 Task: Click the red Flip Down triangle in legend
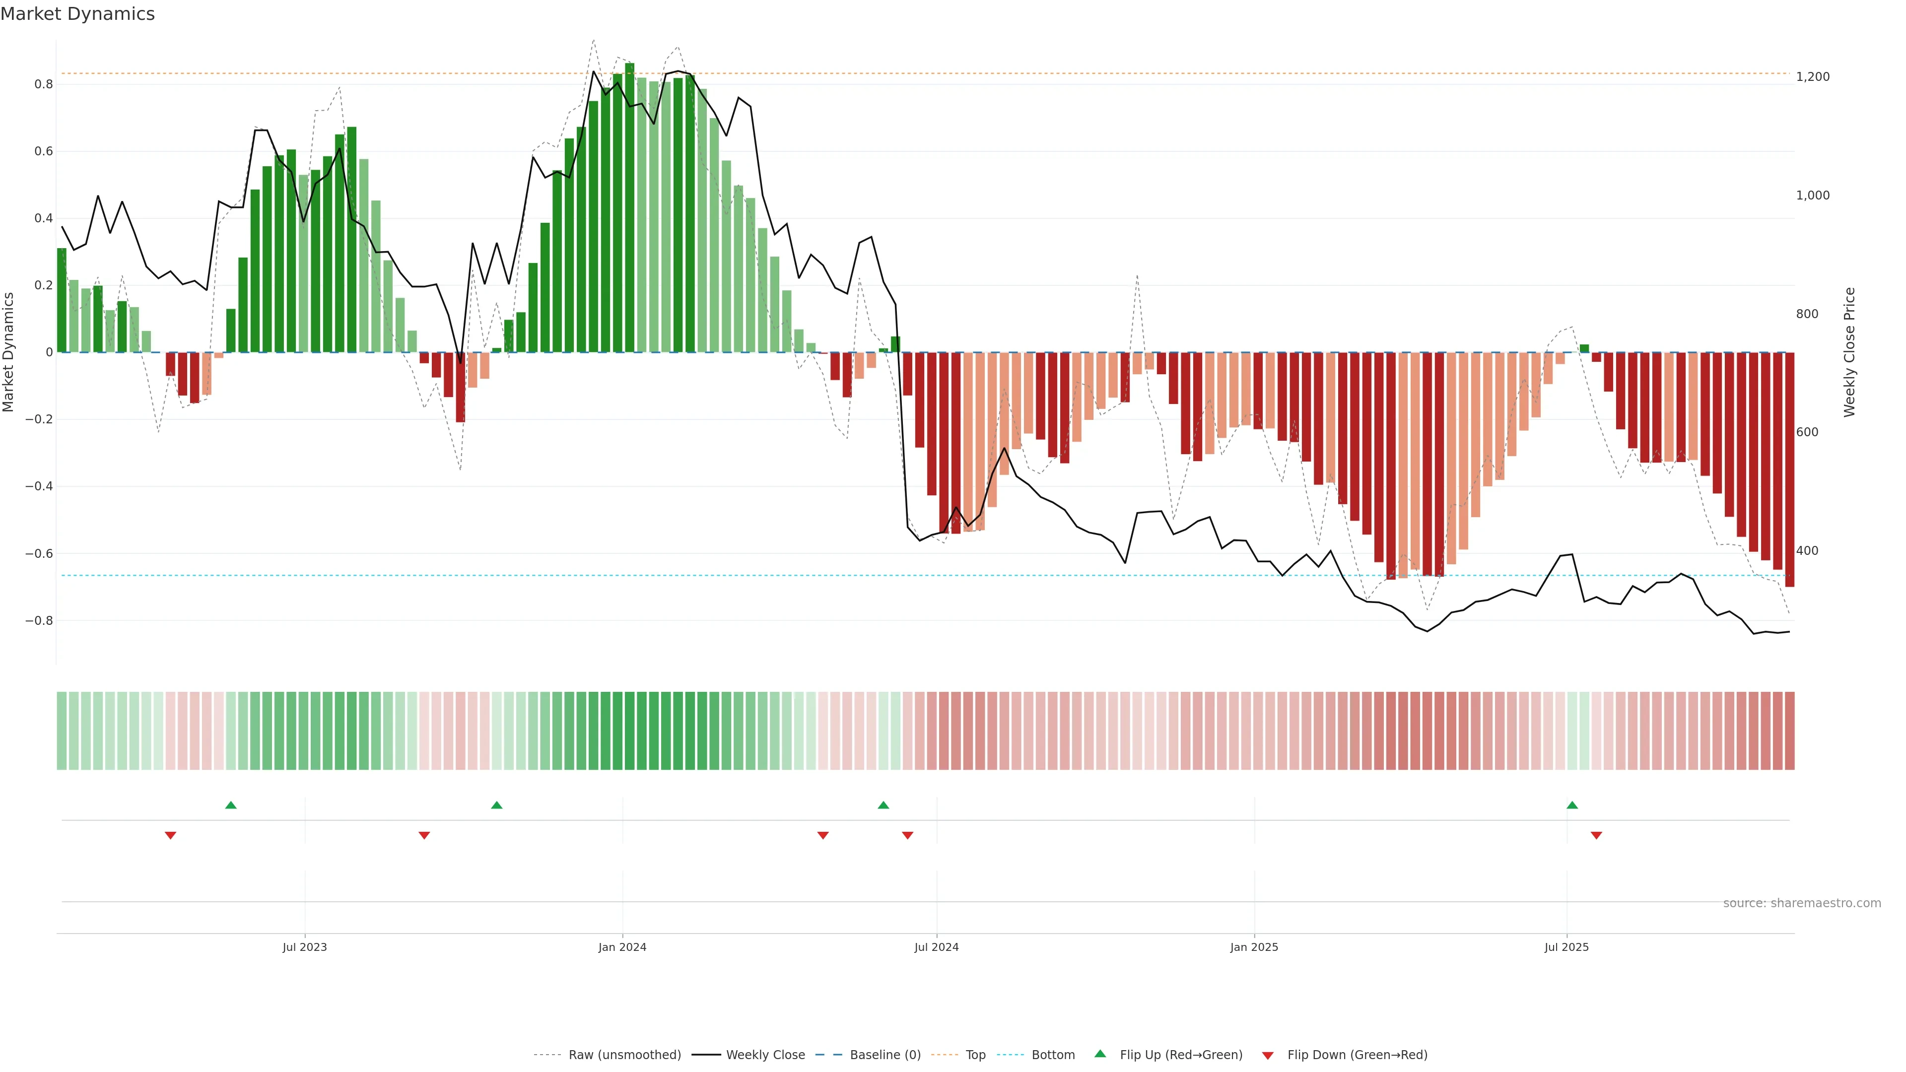point(1268,1056)
